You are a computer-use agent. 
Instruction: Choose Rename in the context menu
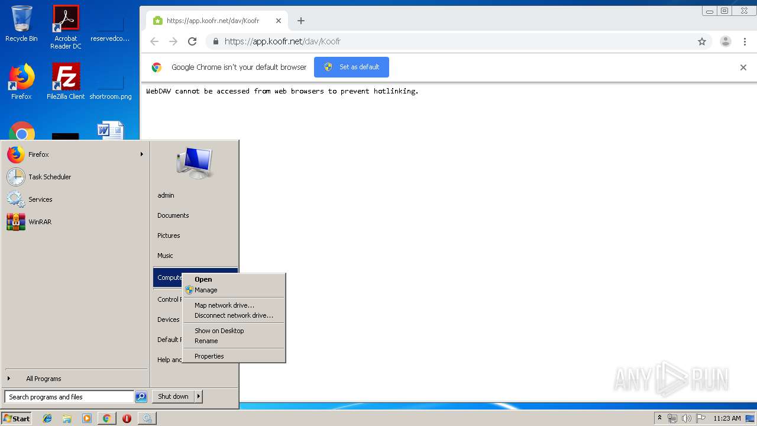click(x=234, y=341)
